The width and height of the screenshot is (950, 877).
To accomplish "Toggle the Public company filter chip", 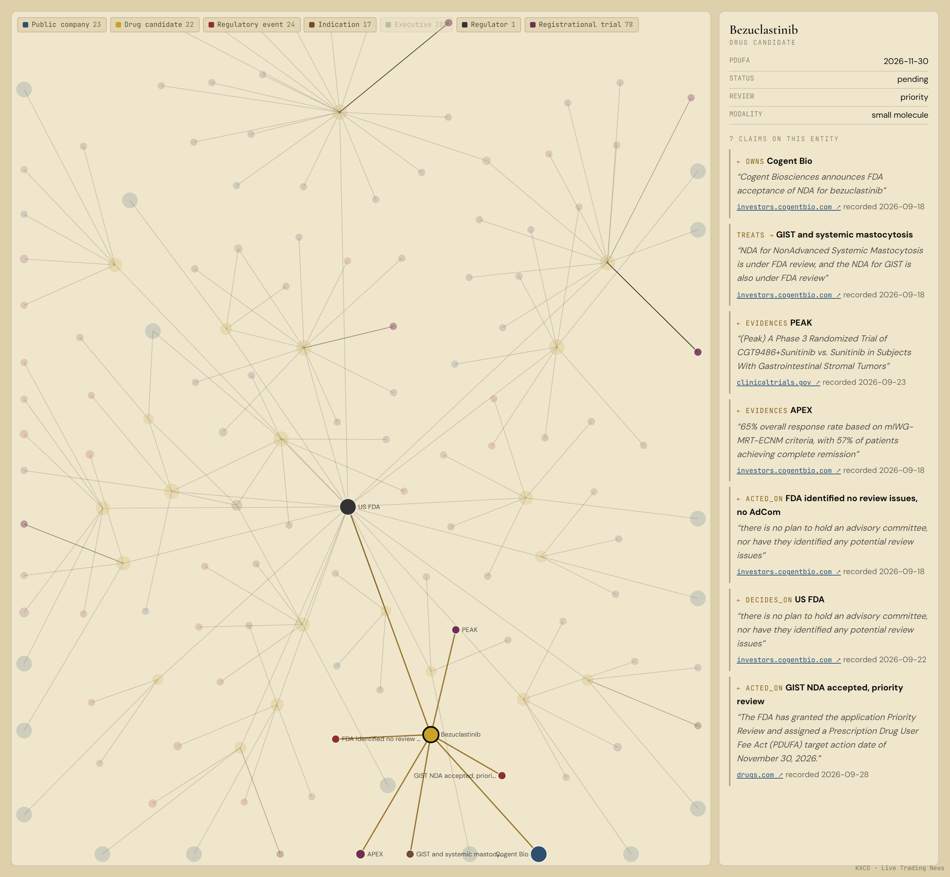I will coord(62,25).
